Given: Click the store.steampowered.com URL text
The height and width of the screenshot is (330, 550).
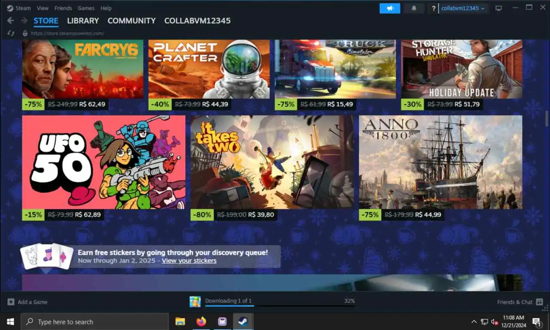Looking at the screenshot, I should pyautogui.click(x=67, y=33).
